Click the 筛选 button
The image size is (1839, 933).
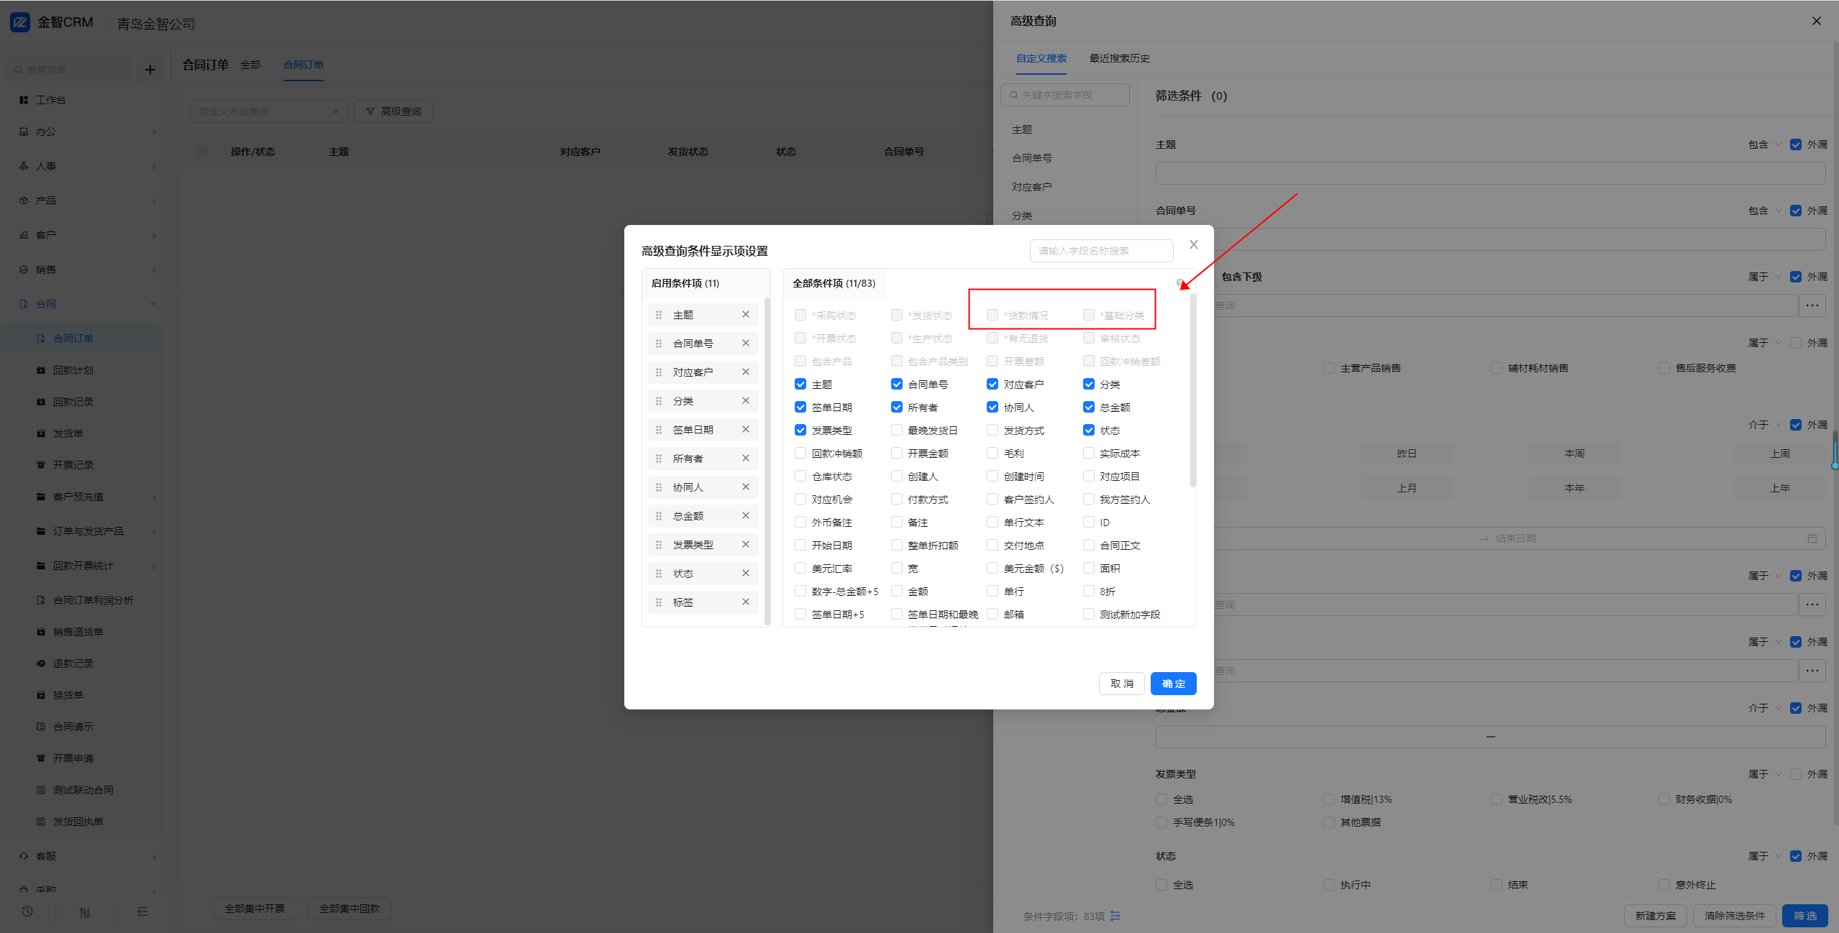coord(1804,916)
